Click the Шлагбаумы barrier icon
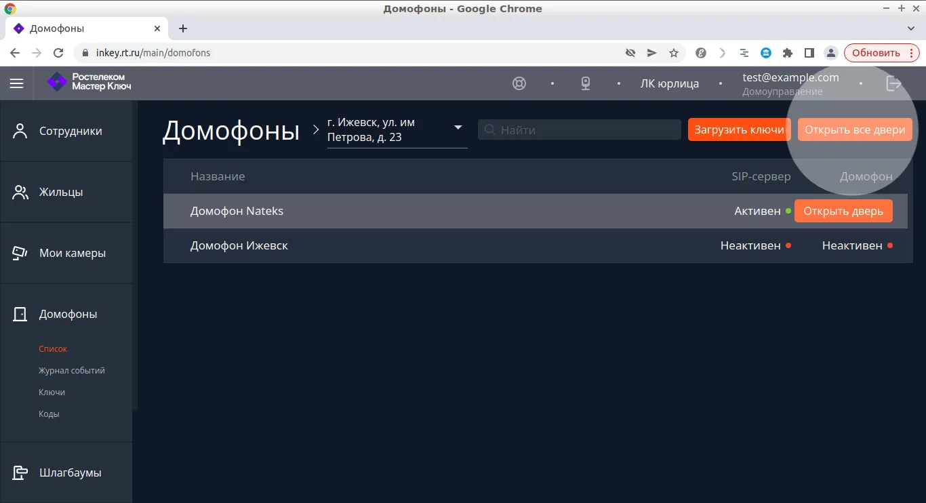 click(x=20, y=472)
